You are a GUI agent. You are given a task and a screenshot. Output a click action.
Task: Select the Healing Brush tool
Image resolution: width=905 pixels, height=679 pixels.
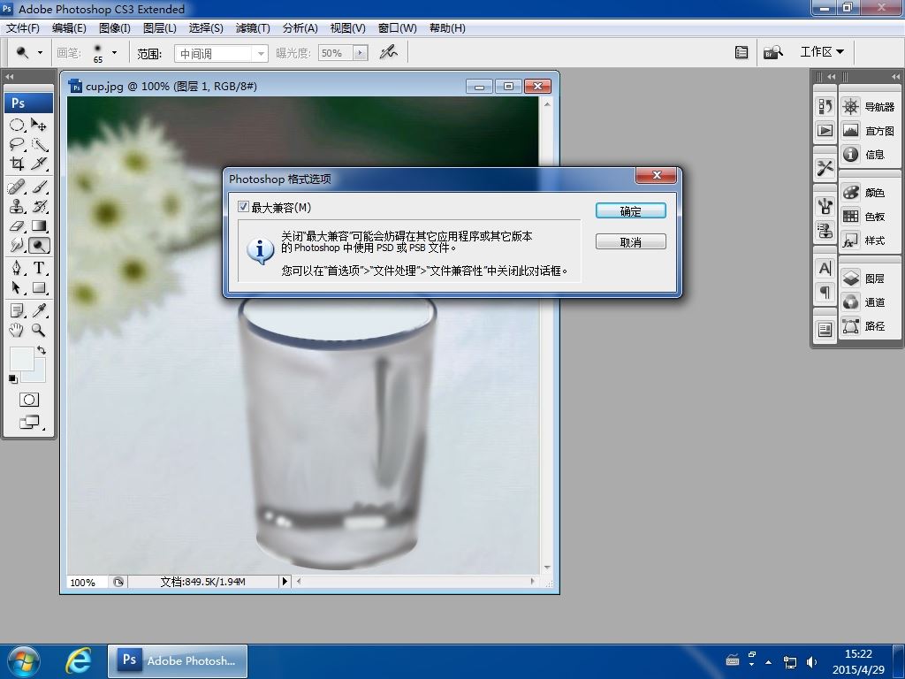pyautogui.click(x=17, y=187)
